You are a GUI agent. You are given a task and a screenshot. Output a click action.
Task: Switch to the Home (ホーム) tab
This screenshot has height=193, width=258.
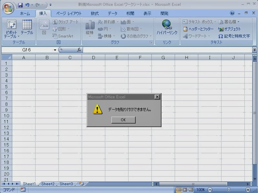click(25, 14)
